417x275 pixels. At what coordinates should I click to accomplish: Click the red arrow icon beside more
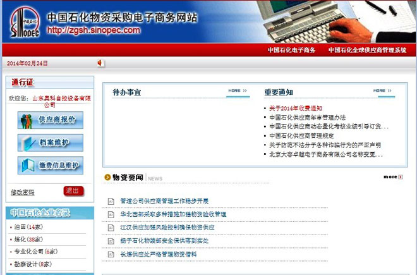pyautogui.click(x=401, y=177)
